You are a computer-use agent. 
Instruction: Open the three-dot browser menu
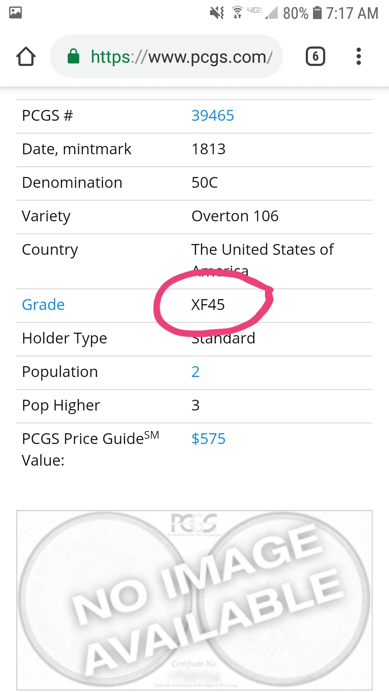point(358,57)
